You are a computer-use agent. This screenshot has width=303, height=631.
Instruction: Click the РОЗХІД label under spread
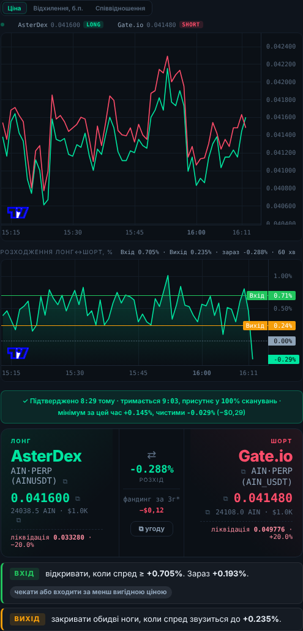151,480
